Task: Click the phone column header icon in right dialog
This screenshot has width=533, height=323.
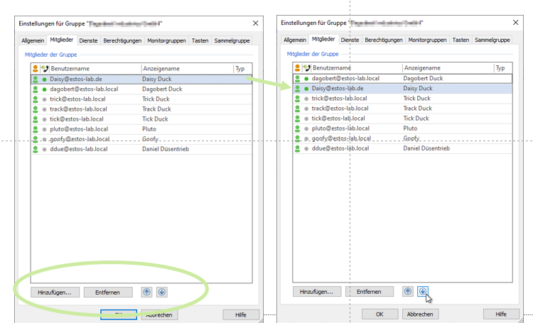Action: coord(306,68)
